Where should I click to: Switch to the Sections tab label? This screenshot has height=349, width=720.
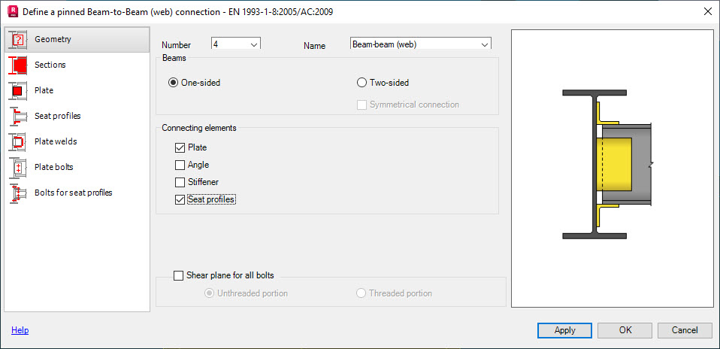[50, 65]
